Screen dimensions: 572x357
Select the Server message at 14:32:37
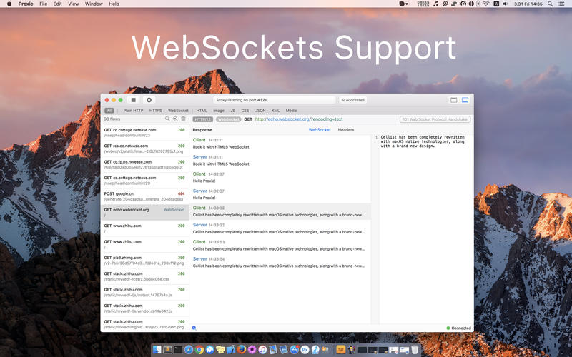[x=280, y=194]
